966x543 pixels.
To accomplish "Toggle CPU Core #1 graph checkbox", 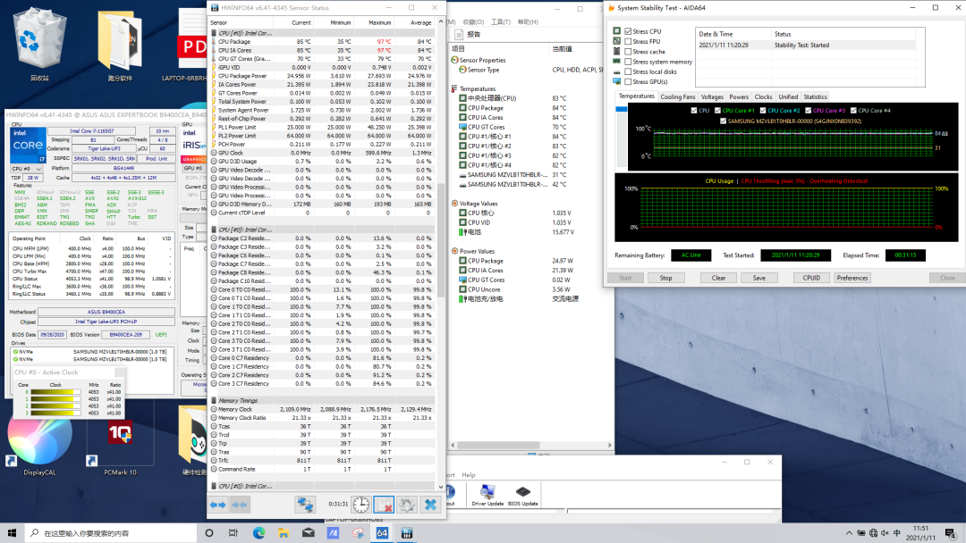I will point(717,111).
